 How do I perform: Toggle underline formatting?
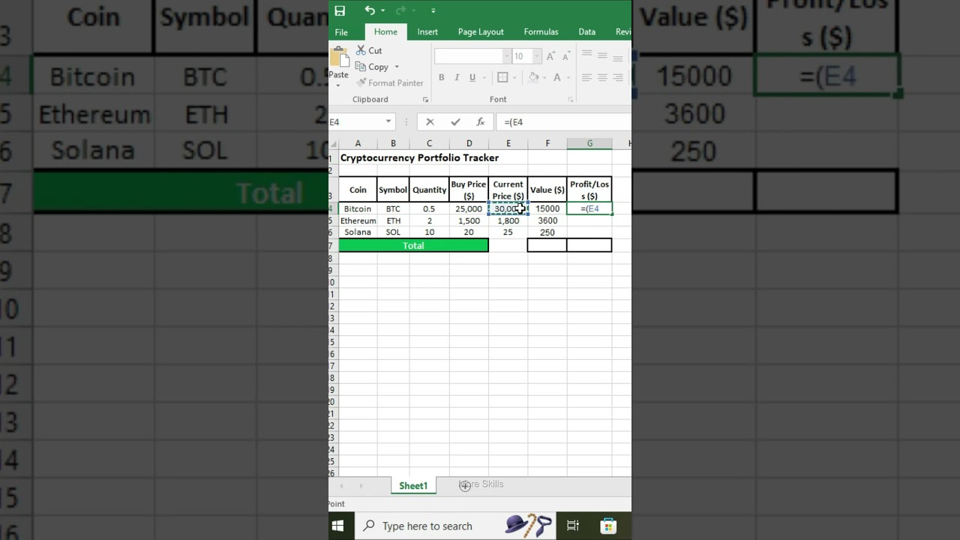472,77
